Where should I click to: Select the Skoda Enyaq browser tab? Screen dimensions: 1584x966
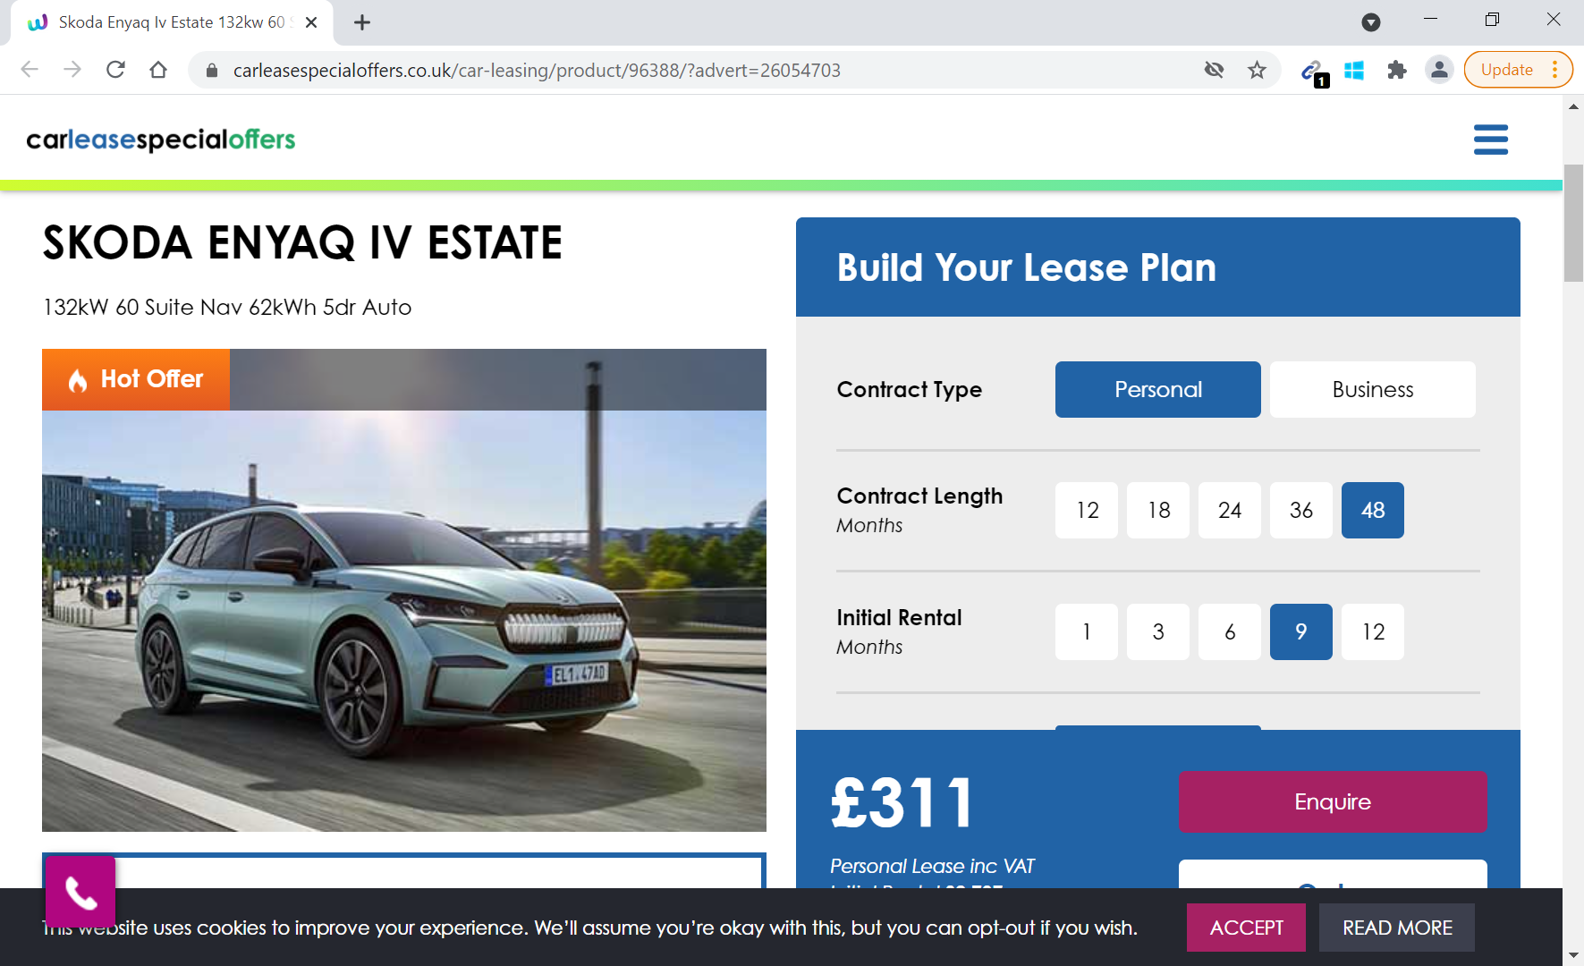coord(172,22)
